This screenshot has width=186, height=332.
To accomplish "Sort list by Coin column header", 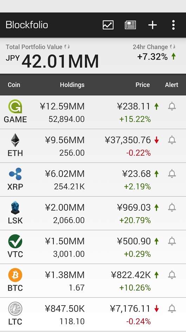I will (14, 85).
